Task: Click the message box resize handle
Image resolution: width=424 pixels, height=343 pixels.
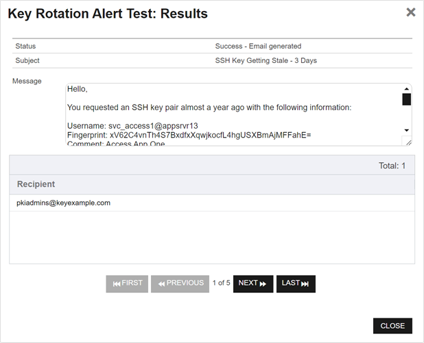Action: coord(408,142)
